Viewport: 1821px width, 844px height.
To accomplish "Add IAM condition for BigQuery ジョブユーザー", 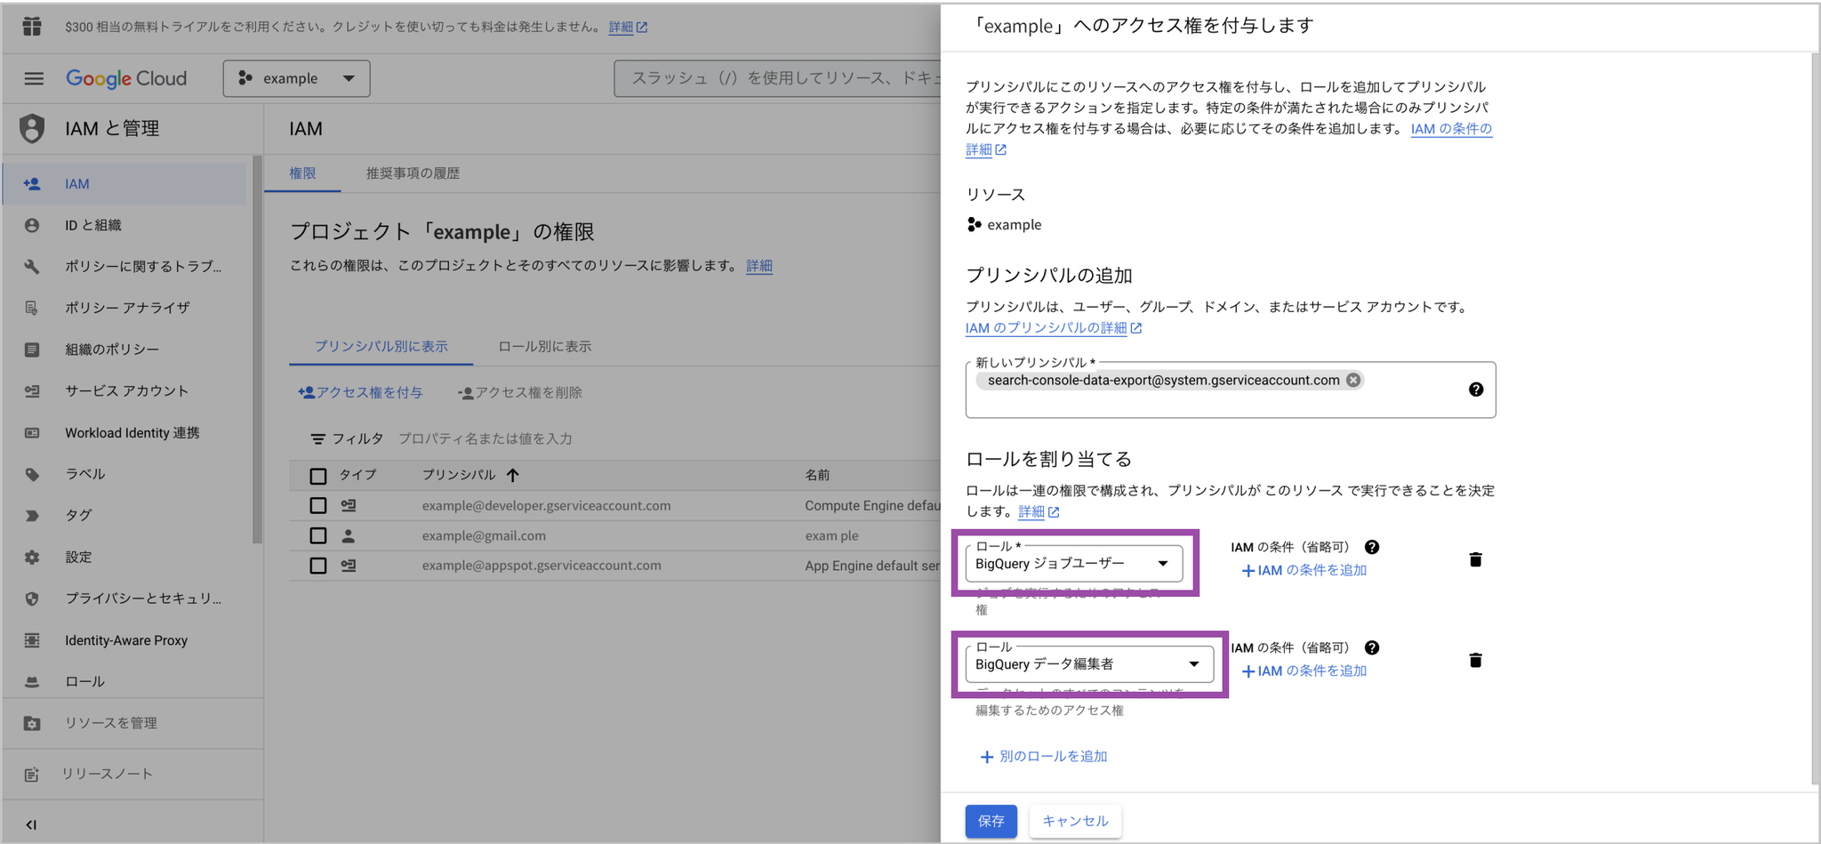I will 1304,570.
